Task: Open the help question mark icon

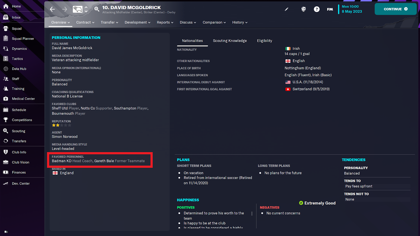Action: tap(317, 9)
